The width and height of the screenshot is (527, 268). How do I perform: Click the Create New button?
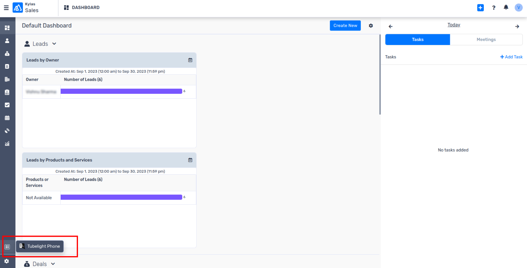(345, 26)
